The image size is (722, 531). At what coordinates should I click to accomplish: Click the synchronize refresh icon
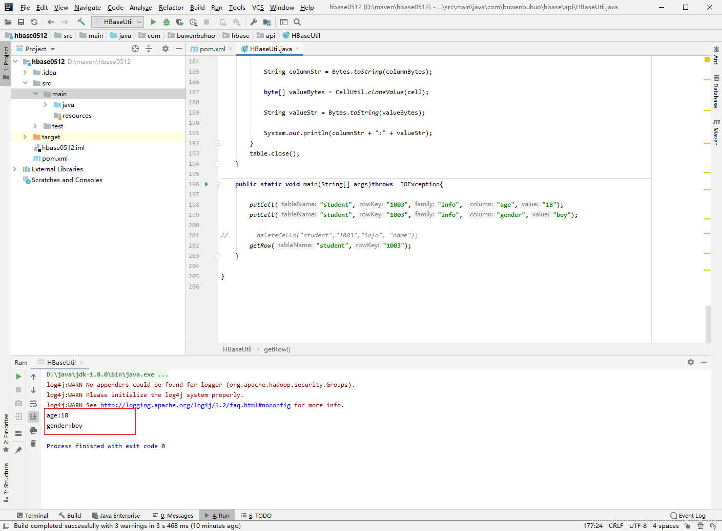click(34, 22)
